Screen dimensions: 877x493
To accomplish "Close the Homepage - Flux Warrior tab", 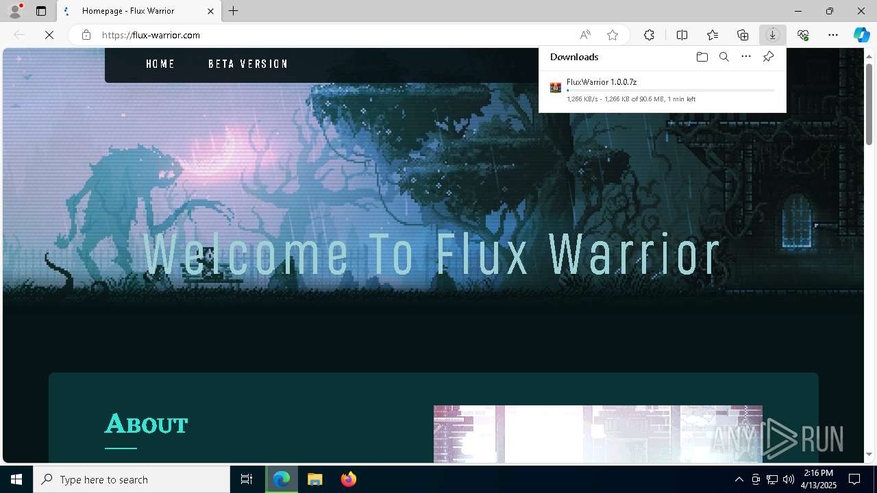I will [210, 11].
